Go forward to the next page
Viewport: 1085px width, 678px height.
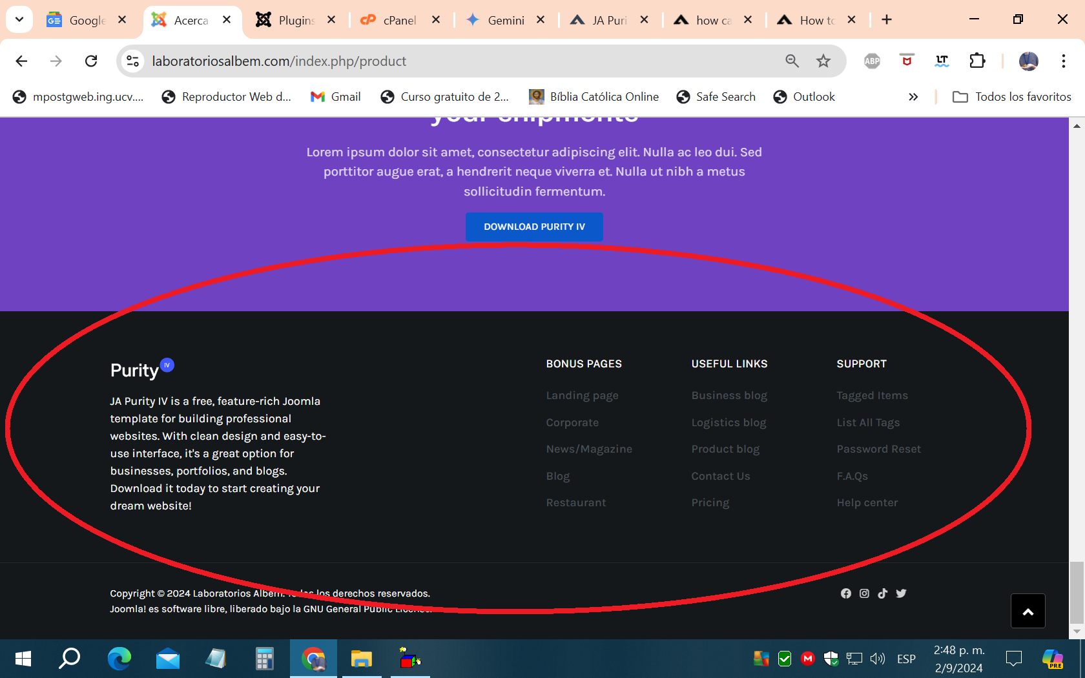(56, 61)
